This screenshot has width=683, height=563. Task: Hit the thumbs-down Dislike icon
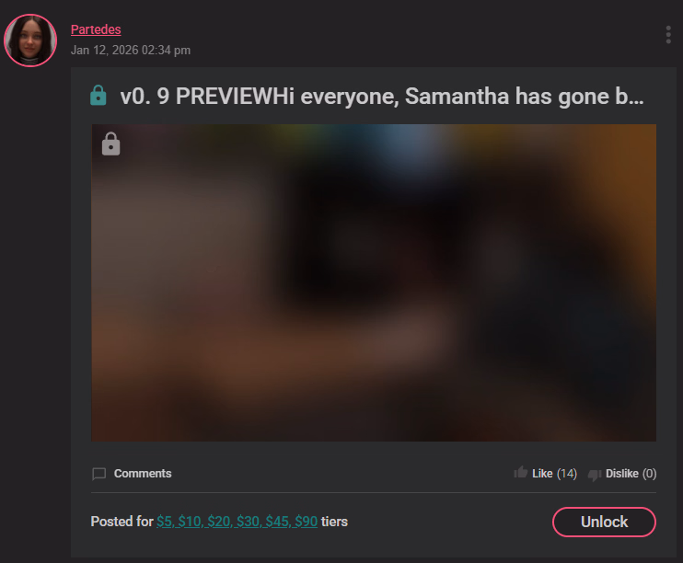click(x=595, y=475)
